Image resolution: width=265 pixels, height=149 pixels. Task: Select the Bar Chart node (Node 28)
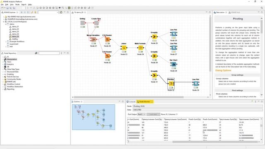[x=173, y=64]
